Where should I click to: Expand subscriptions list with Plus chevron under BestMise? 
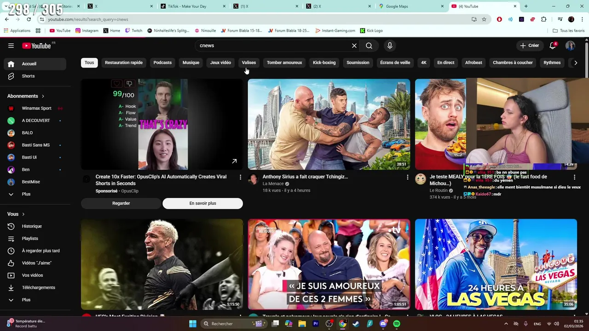[x=35, y=194]
